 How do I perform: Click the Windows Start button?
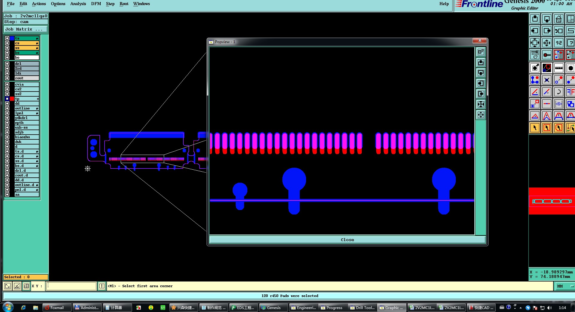tap(8, 307)
